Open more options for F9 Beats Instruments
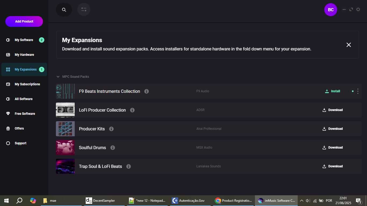This screenshot has width=367, height=206. [358, 91]
